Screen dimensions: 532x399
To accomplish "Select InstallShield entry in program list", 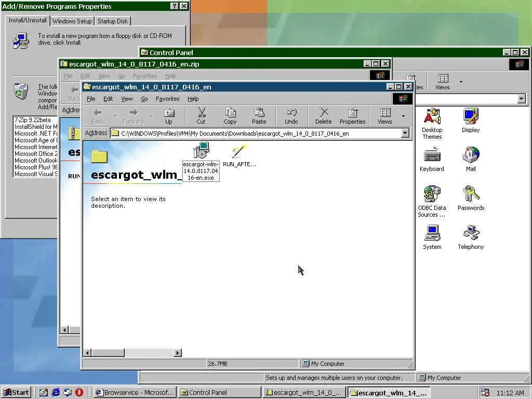I will pos(36,127).
